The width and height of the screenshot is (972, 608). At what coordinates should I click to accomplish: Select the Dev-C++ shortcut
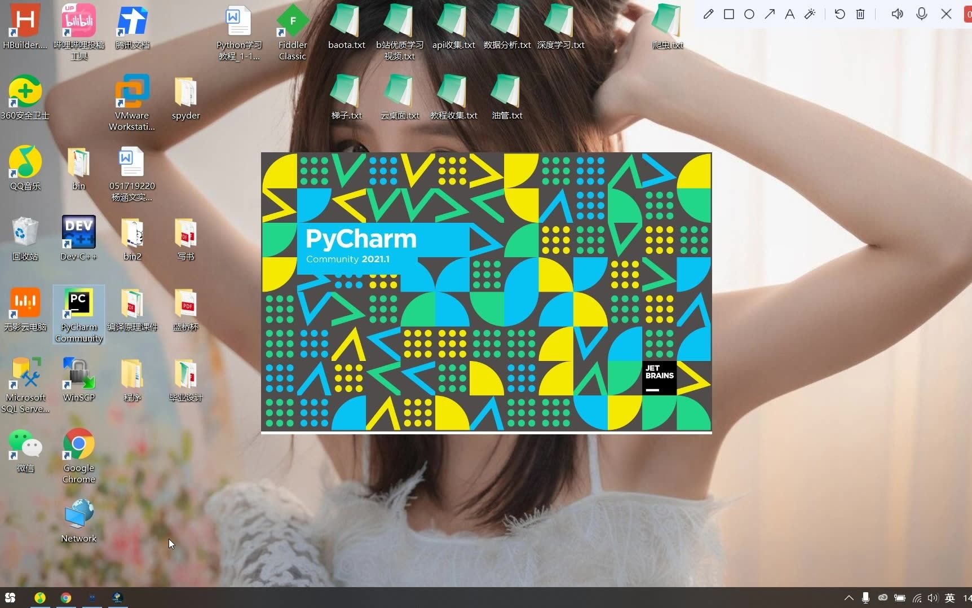point(78,239)
